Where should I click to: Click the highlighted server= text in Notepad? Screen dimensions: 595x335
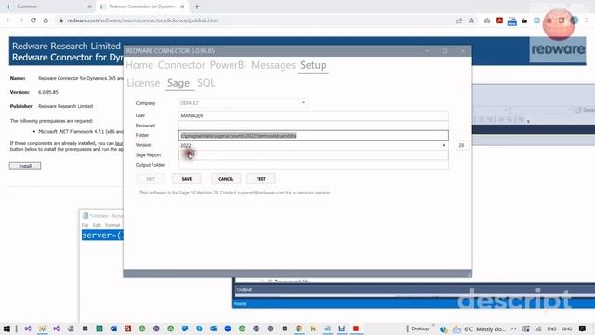(102, 235)
